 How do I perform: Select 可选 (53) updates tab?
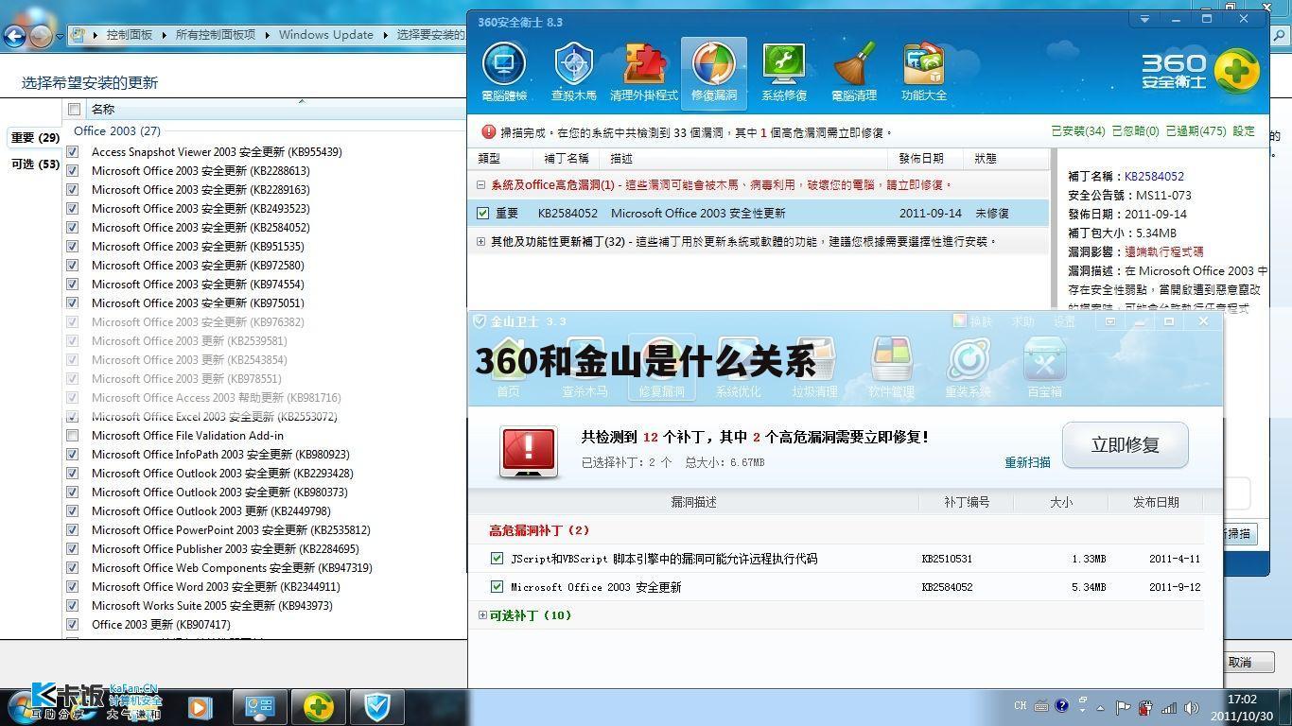pos(35,164)
